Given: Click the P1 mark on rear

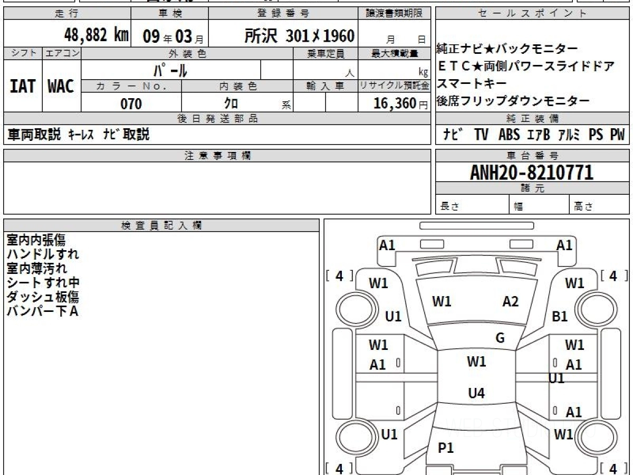Looking at the screenshot, I should 446,448.
